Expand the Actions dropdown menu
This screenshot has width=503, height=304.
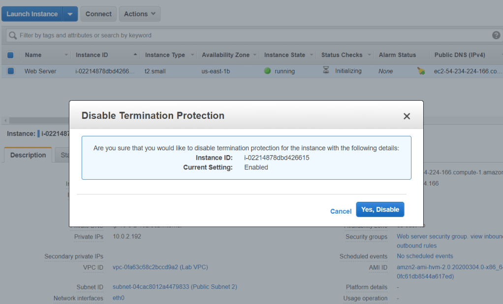(139, 14)
